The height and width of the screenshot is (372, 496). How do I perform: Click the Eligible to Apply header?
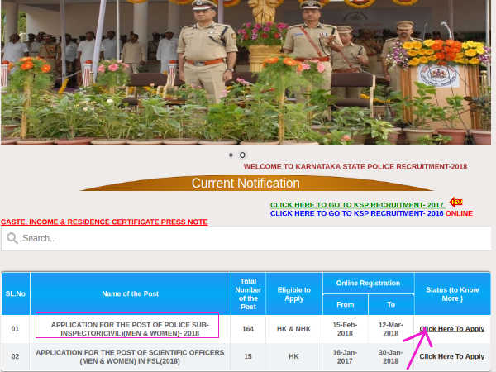coord(294,293)
